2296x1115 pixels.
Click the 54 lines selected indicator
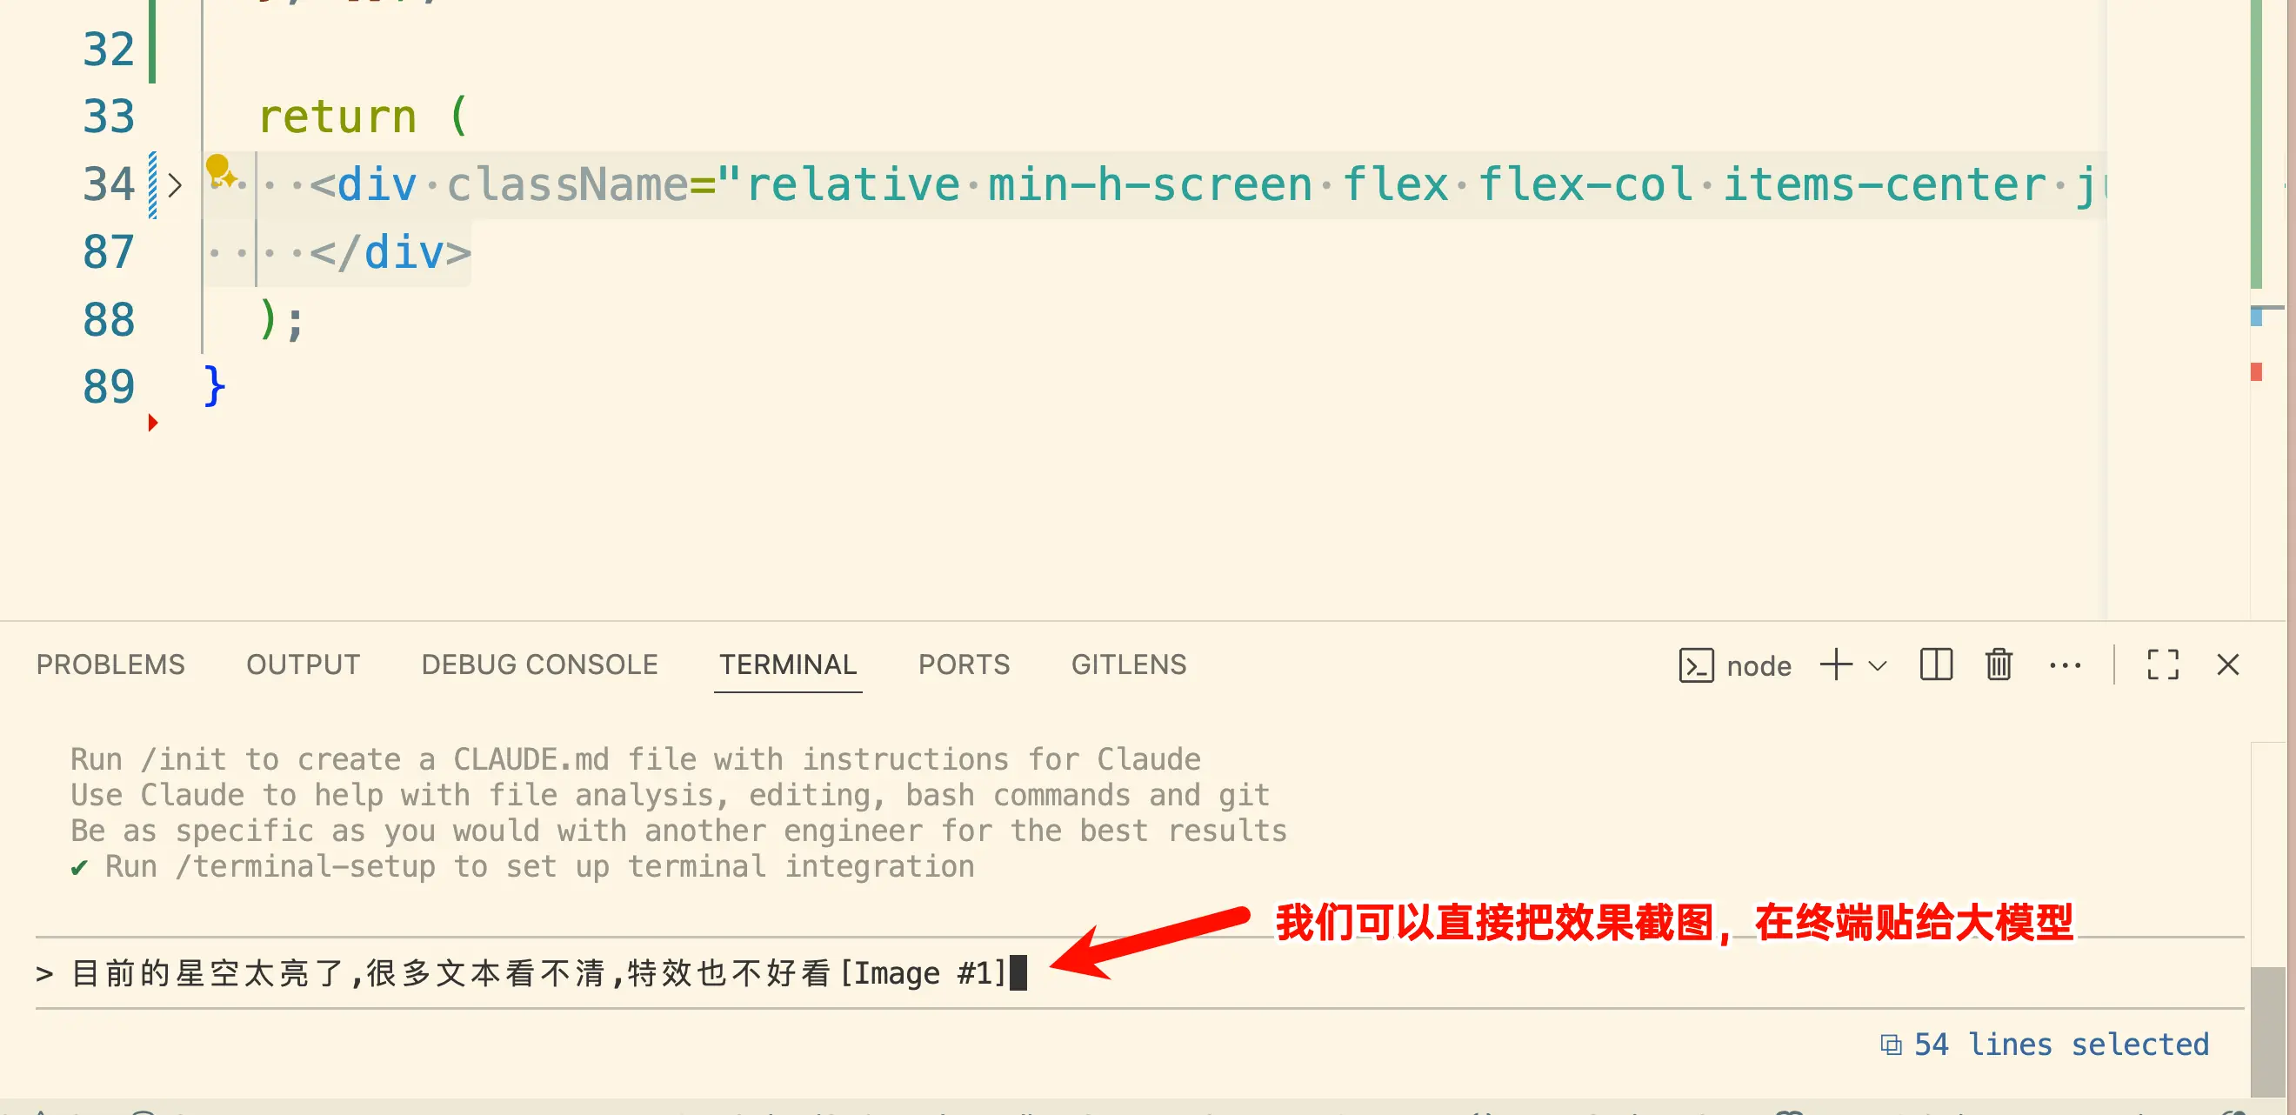[2060, 1045]
